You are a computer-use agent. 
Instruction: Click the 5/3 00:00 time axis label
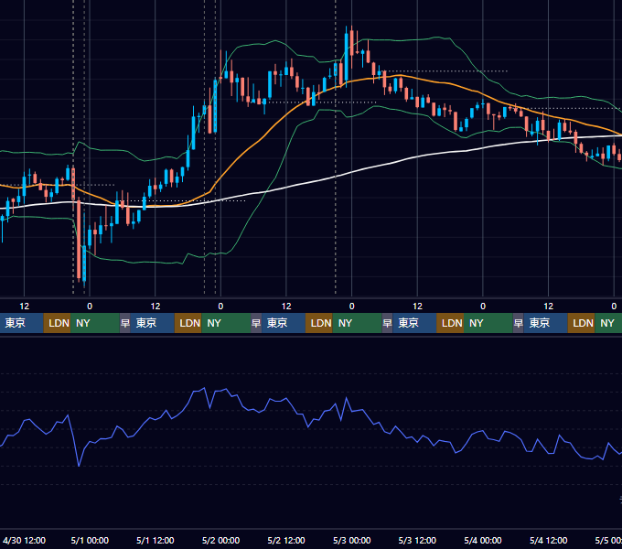pyautogui.click(x=352, y=540)
